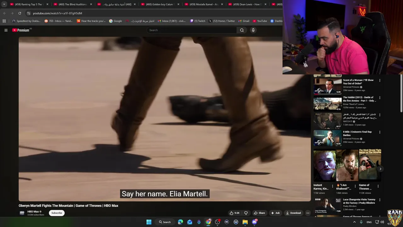Viewport: 403px width, 227px height.
Task: Switch to Dean Lewis tab
Action: click(x=247, y=4)
